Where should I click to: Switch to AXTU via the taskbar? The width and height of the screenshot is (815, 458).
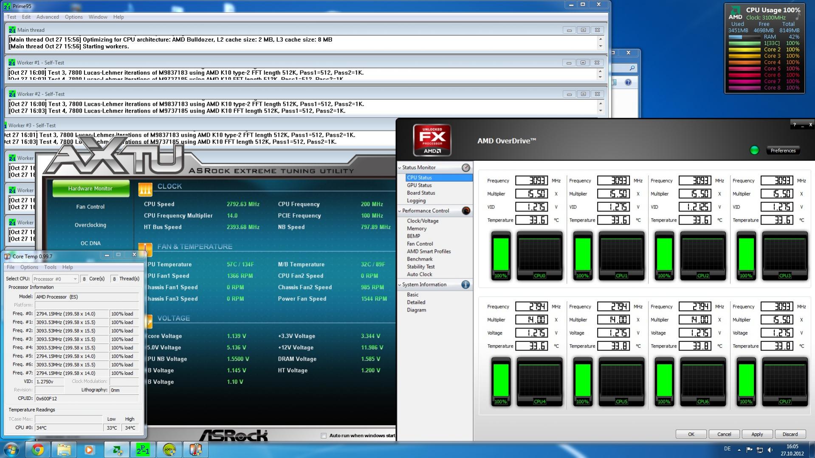tap(169, 450)
